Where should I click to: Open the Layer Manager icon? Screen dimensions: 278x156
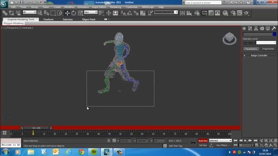point(197,13)
